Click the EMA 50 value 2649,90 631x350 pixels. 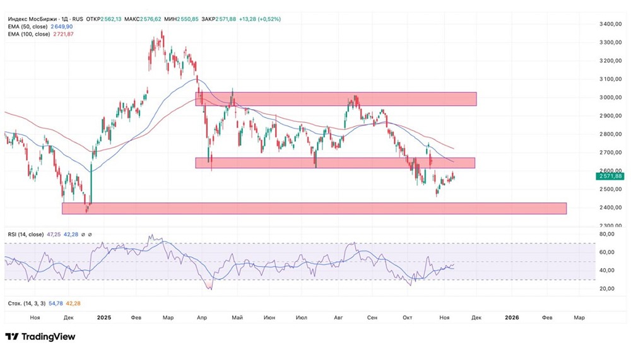coord(62,26)
